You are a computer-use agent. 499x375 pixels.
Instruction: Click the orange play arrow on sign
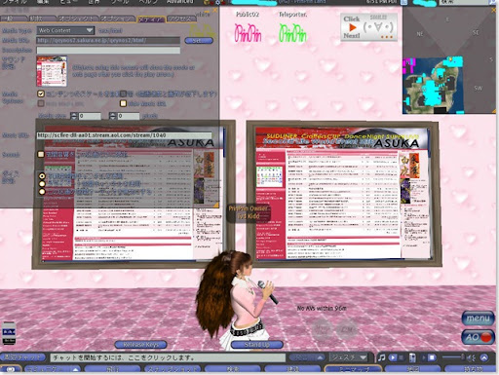353,27
